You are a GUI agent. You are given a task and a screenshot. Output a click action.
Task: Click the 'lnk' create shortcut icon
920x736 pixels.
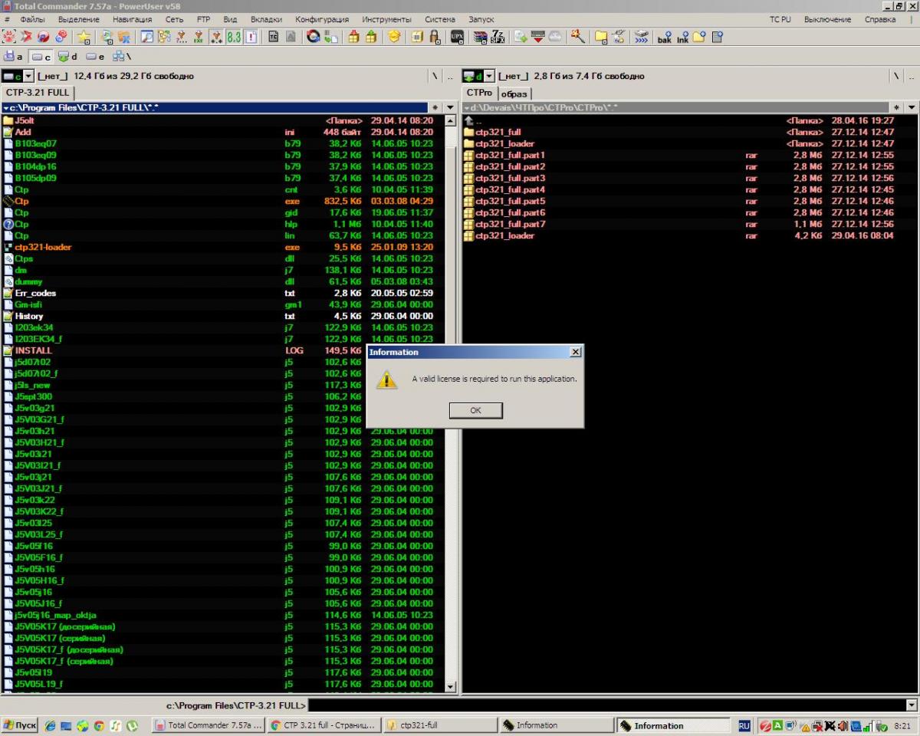pos(682,37)
